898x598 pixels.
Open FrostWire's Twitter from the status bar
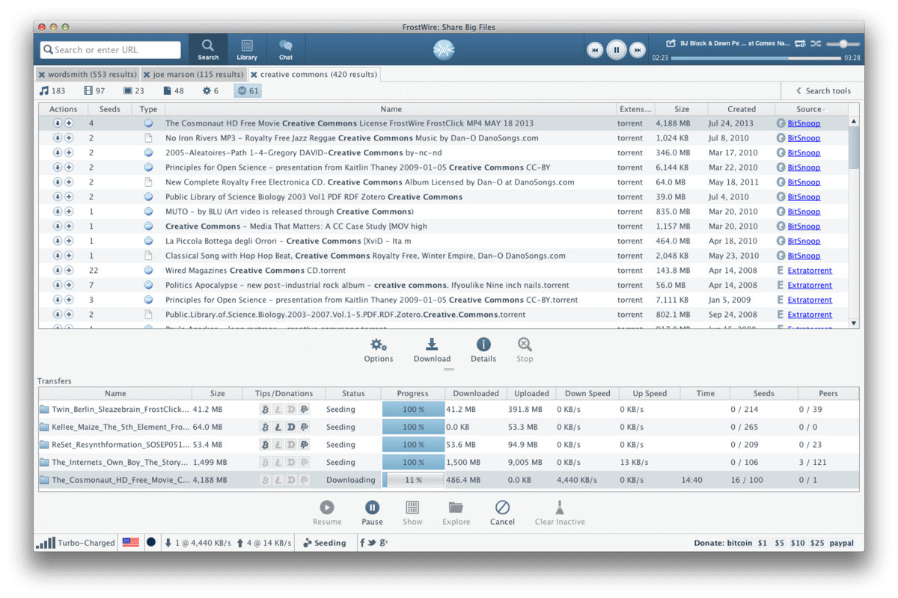pos(371,543)
